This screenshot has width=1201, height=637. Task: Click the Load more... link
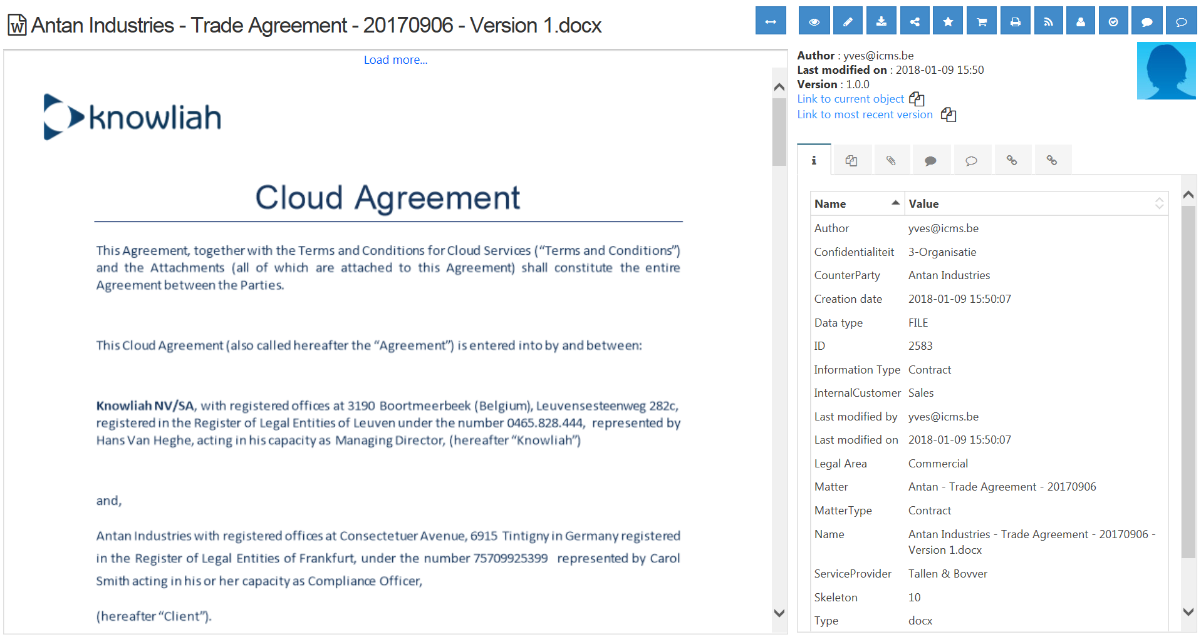[395, 60]
